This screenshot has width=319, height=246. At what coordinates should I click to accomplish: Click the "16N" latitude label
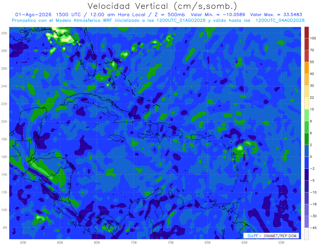pyautogui.click(x=4, y=157)
